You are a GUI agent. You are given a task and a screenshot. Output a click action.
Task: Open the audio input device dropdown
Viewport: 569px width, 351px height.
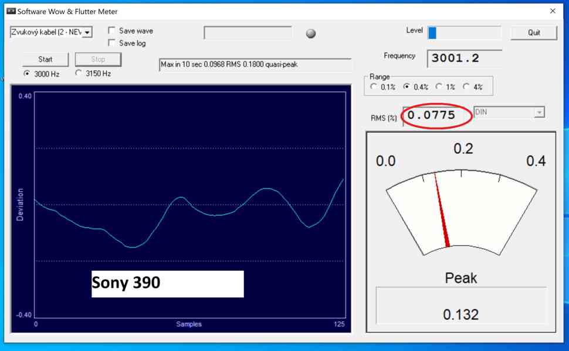pos(87,33)
